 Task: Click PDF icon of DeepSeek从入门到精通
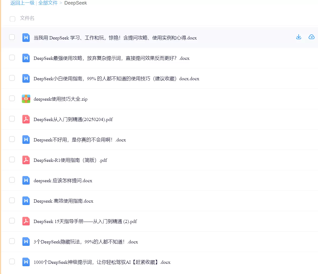(x=26, y=119)
